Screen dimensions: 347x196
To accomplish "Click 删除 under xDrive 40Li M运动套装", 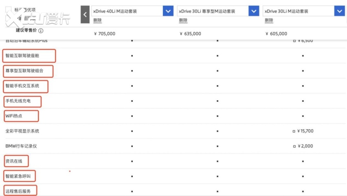I will coord(97,20).
